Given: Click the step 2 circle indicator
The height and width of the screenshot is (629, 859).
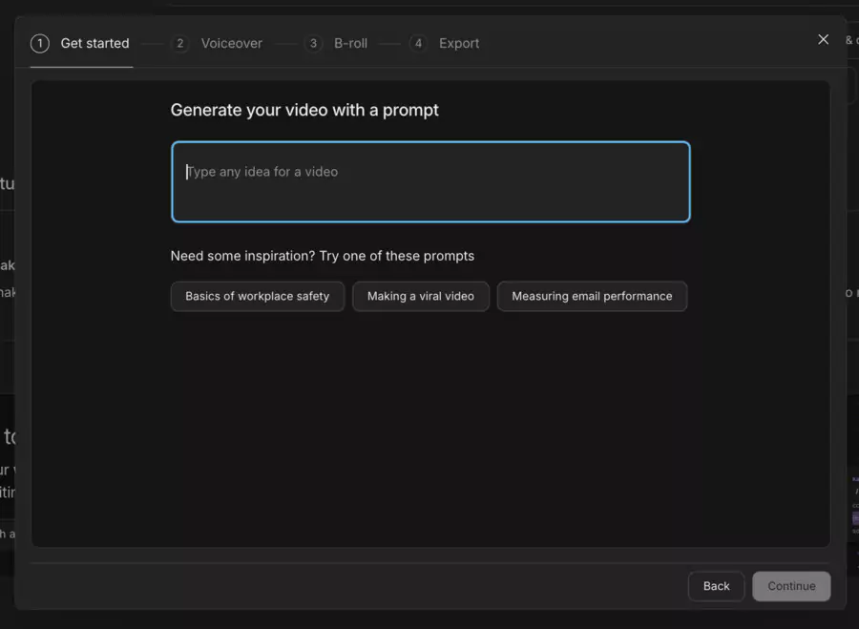Looking at the screenshot, I should click(180, 43).
